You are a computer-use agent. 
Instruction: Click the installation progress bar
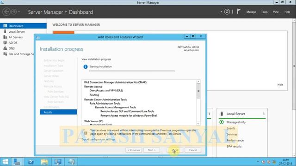pos(132,71)
